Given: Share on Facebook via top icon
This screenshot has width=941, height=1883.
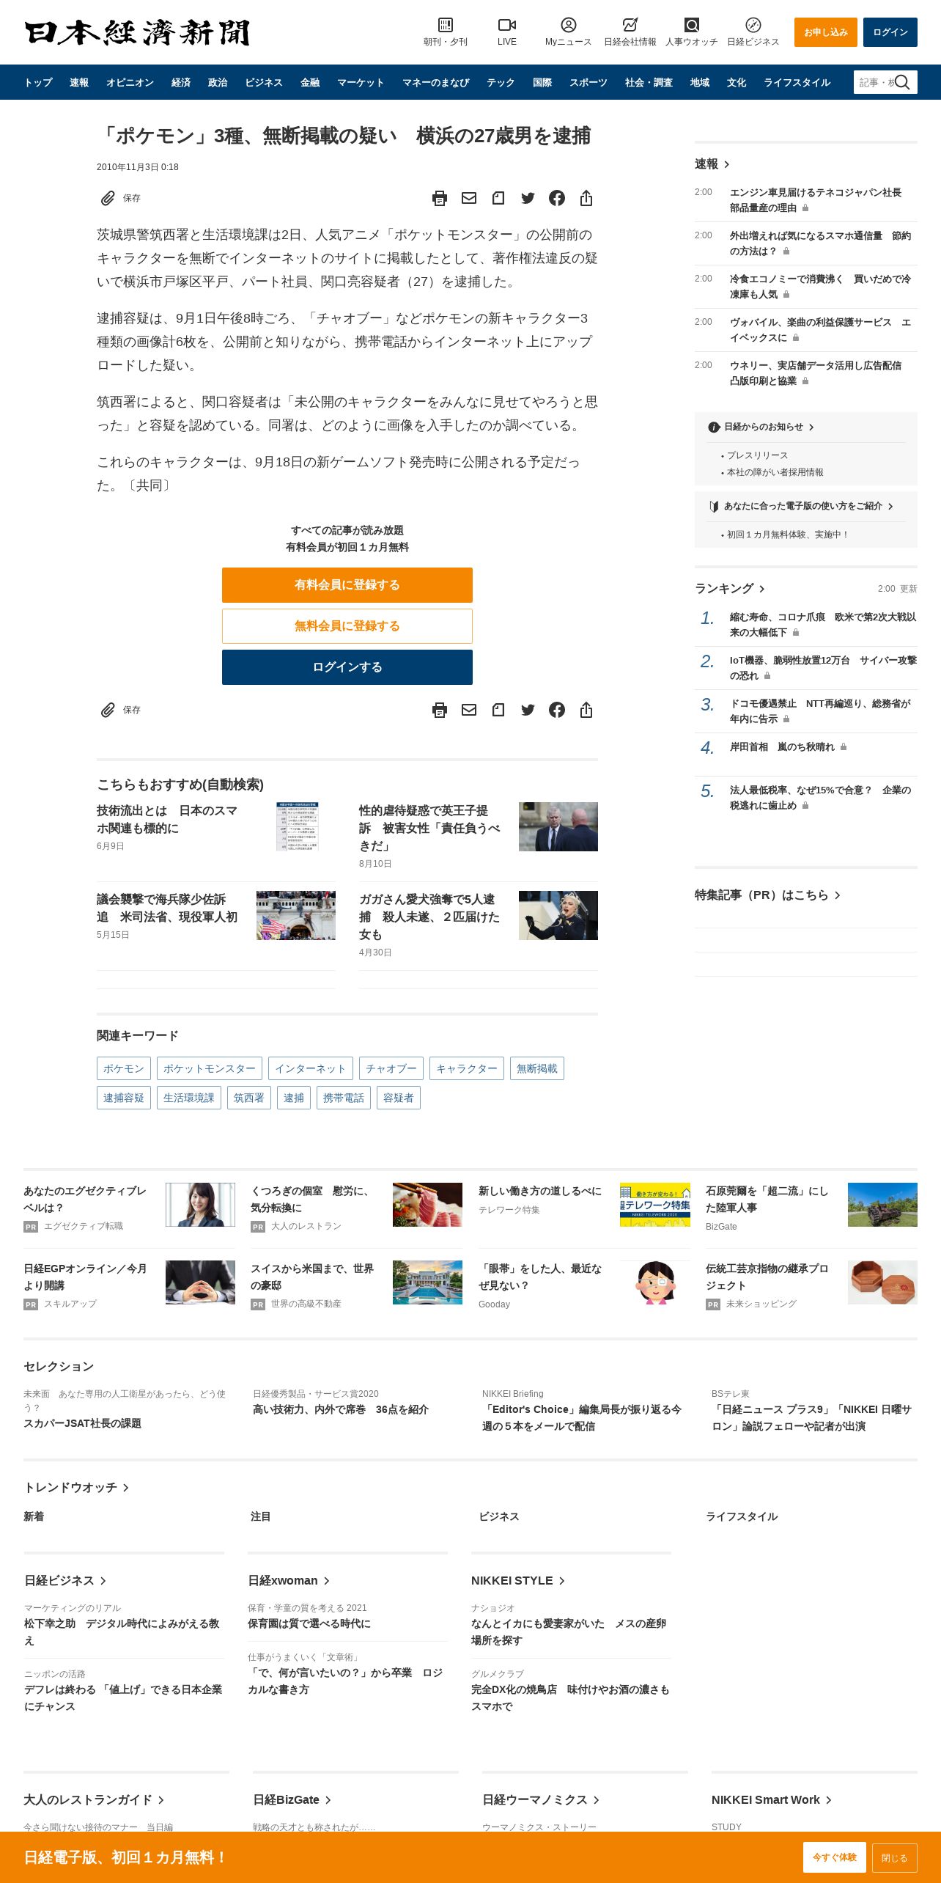Looking at the screenshot, I should [557, 198].
